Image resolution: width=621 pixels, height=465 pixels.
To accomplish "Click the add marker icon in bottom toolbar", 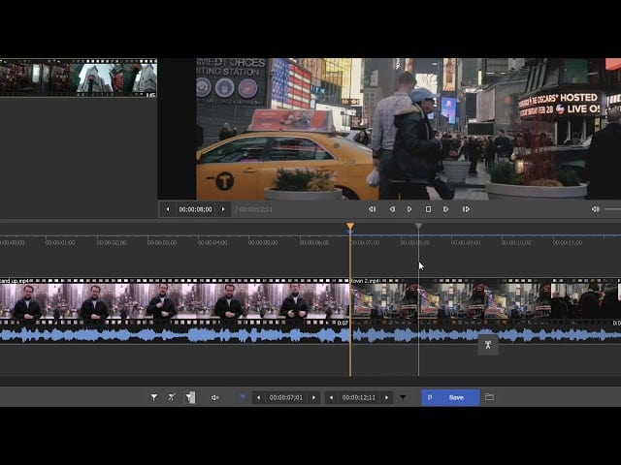I will click(153, 397).
